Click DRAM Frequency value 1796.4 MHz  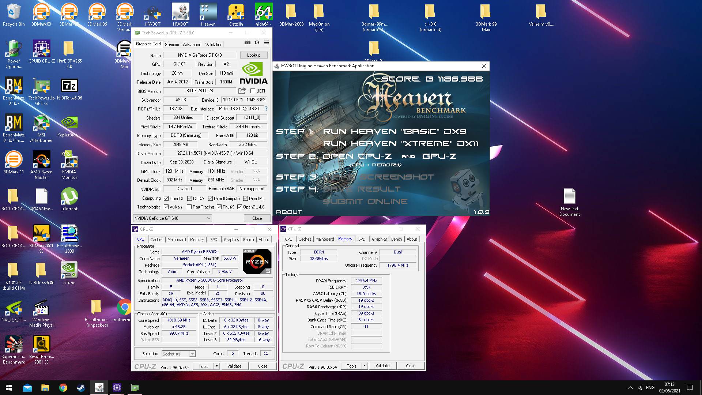(366, 281)
